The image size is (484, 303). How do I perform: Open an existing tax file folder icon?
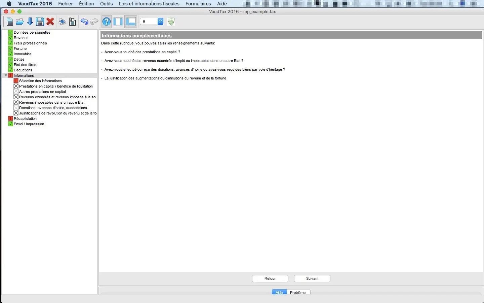[x=20, y=22]
